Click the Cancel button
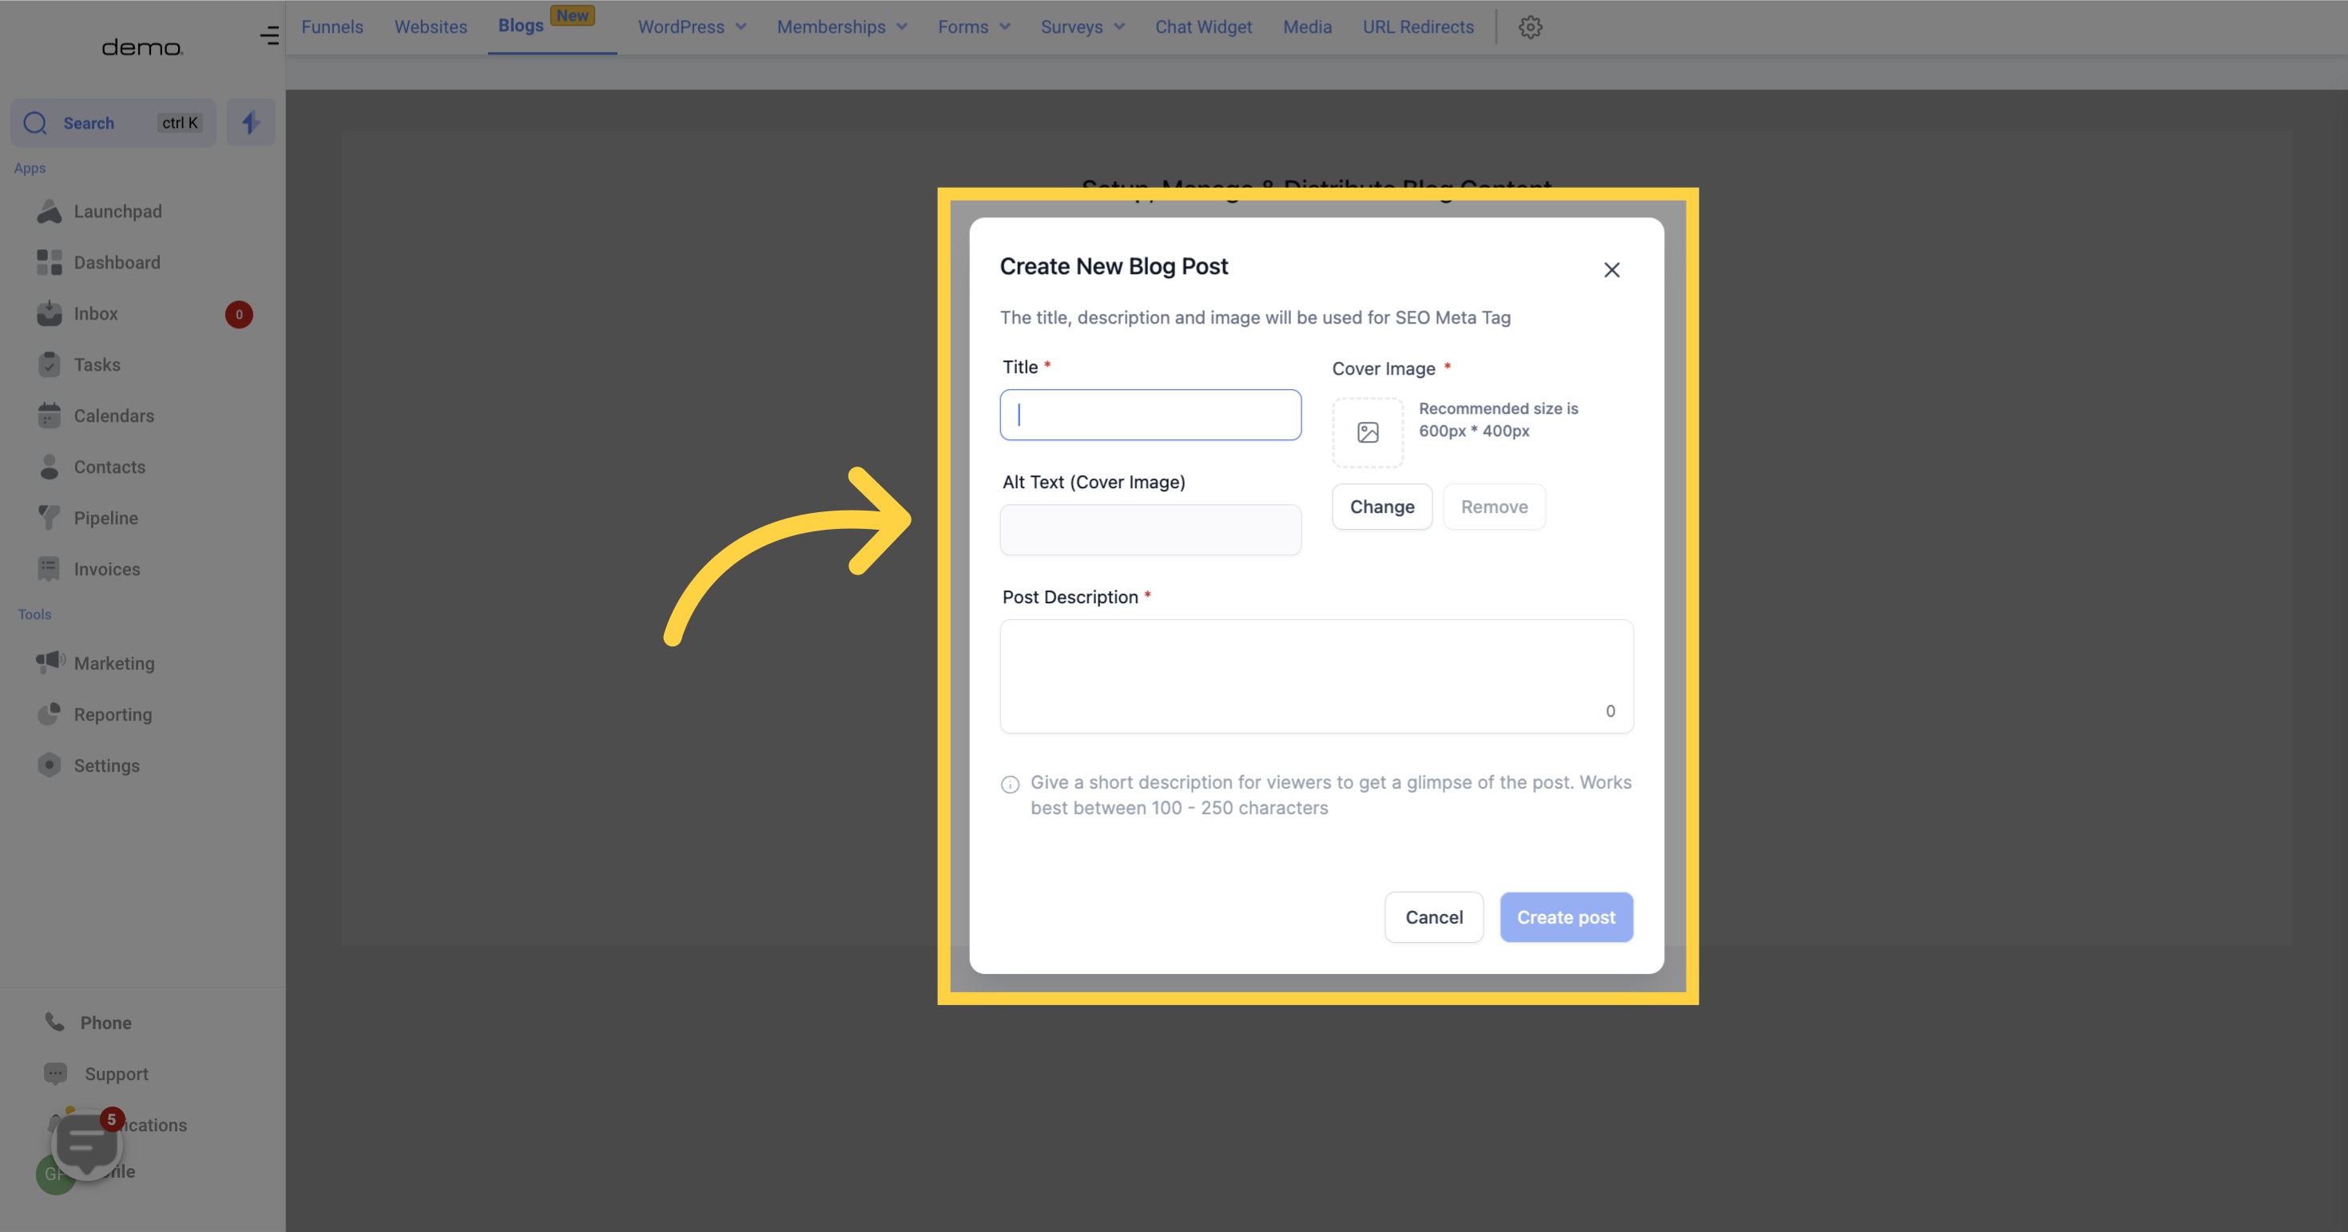The height and width of the screenshot is (1232, 2348). 1433,916
